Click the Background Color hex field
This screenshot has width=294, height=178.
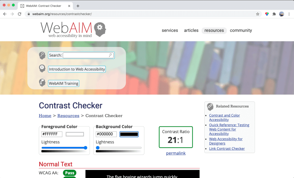[x=106, y=134]
